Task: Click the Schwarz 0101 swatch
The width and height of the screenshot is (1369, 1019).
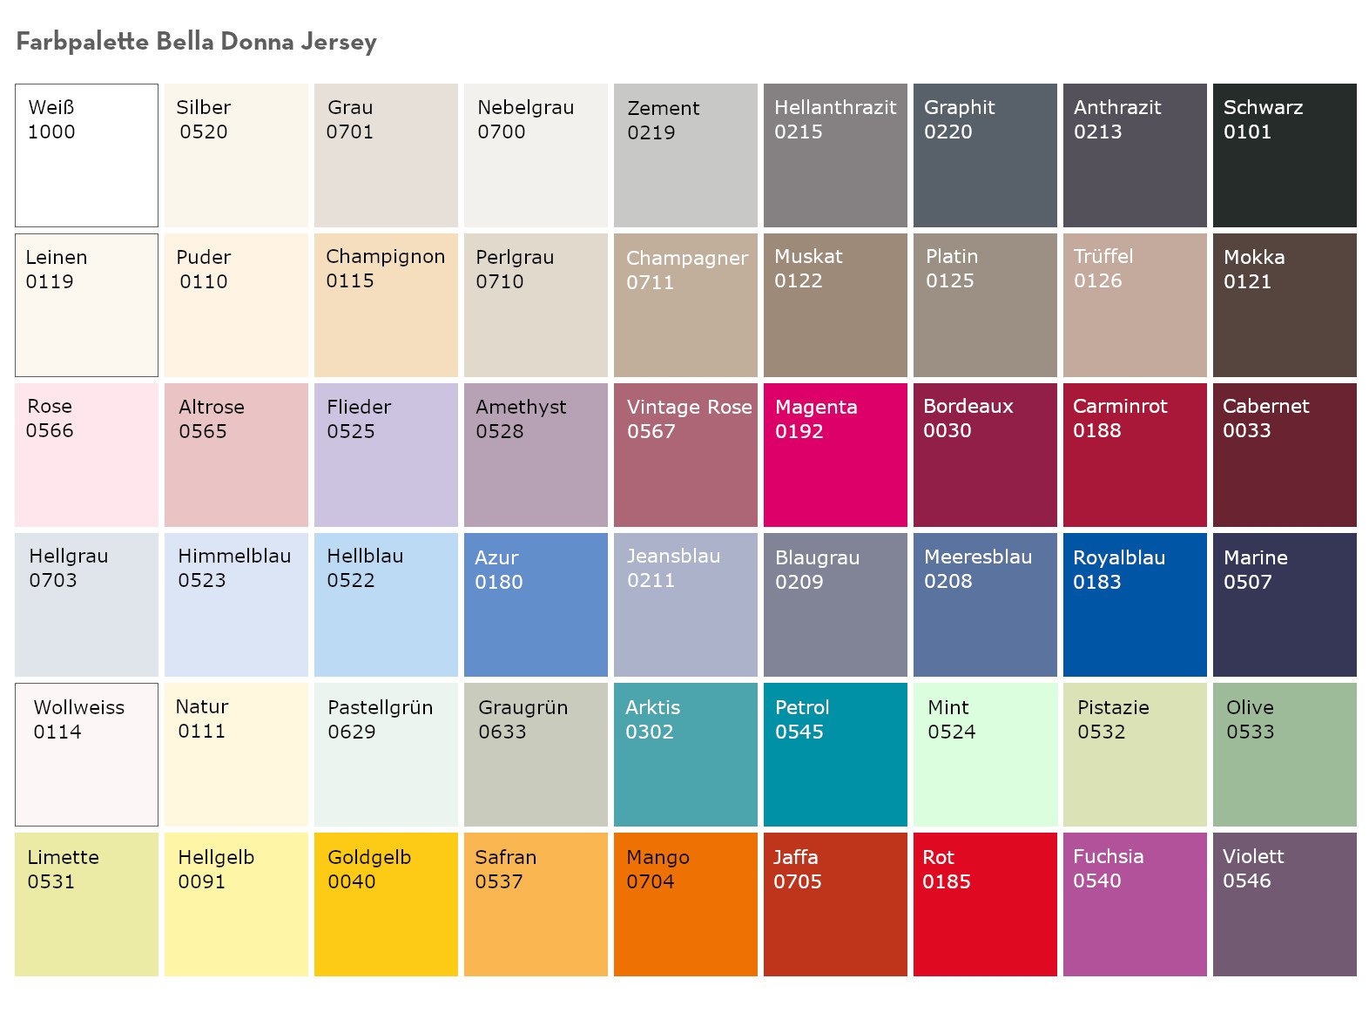Action: click(x=1285, y=155)
